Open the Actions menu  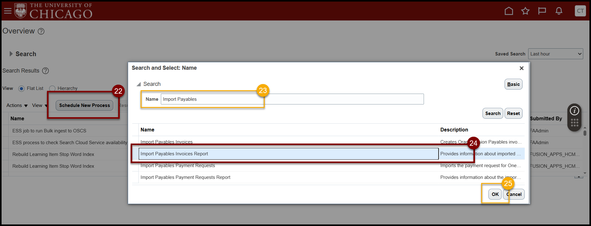(x=17, y=105)
